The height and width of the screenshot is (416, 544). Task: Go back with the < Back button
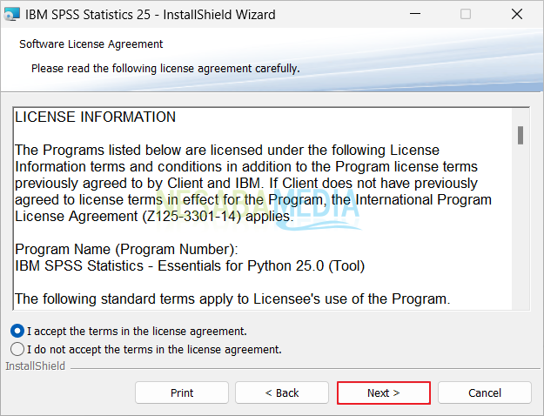pyautogui.click(x=282, y=393)
